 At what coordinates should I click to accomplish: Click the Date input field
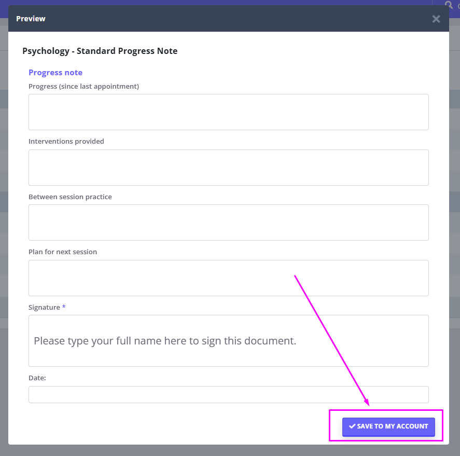(228, 394)
